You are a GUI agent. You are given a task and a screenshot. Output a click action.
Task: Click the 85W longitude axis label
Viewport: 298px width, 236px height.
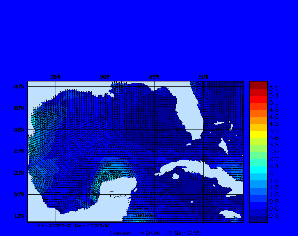154,77
